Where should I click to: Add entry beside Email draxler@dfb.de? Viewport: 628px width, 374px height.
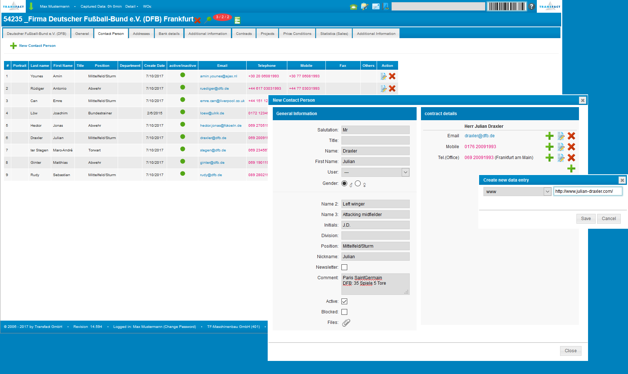550,136
